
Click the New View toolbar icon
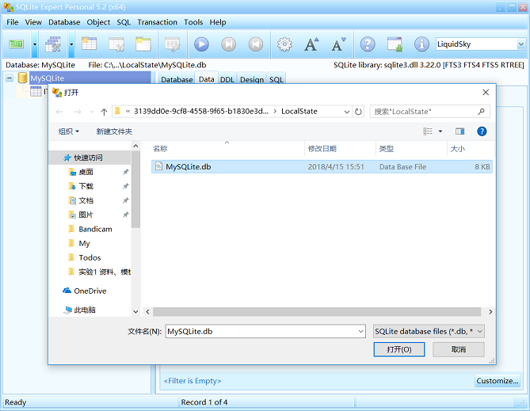click(143, 44)
